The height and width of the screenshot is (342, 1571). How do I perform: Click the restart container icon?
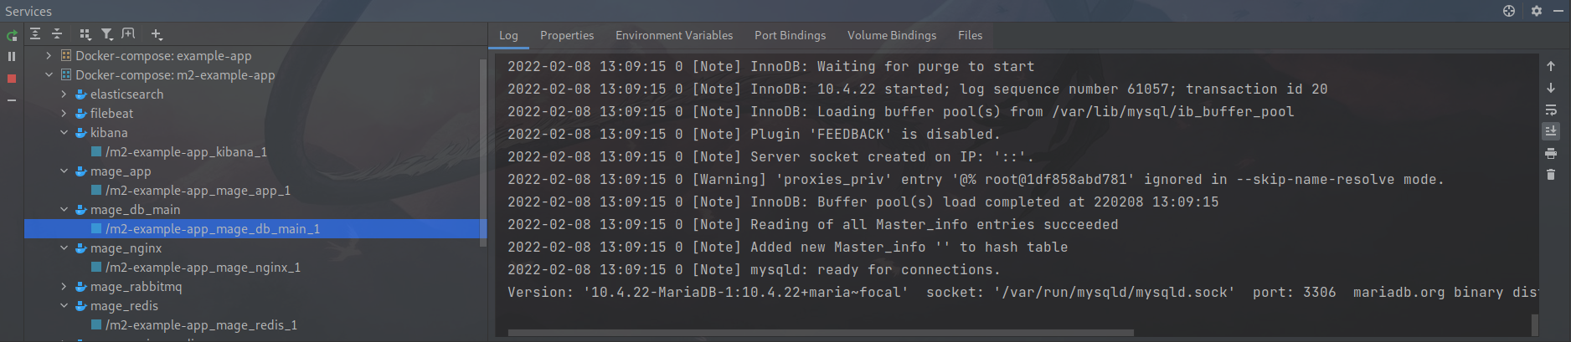12,35
